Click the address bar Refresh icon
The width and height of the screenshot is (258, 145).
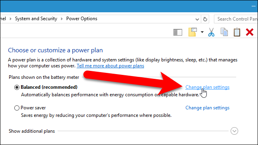[205, 19]
